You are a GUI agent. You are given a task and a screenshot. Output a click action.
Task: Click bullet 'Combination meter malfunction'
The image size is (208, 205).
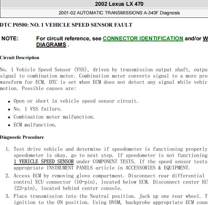click(x=54, y=117)
